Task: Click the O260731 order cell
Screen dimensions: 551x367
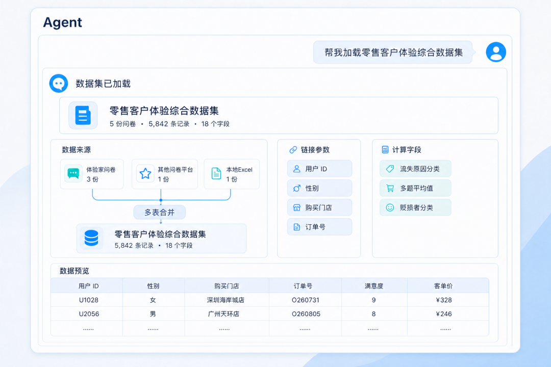Action: tap(306, 300)
